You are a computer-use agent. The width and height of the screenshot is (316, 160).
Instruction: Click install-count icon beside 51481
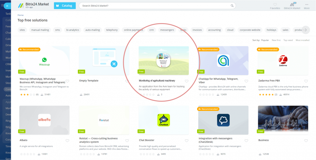pos(42,95)
